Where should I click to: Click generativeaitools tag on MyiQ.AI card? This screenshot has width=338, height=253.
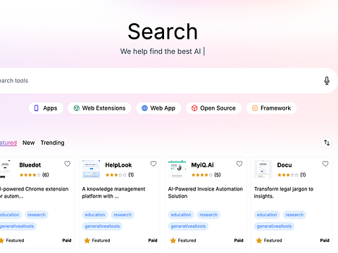point(188,226)
